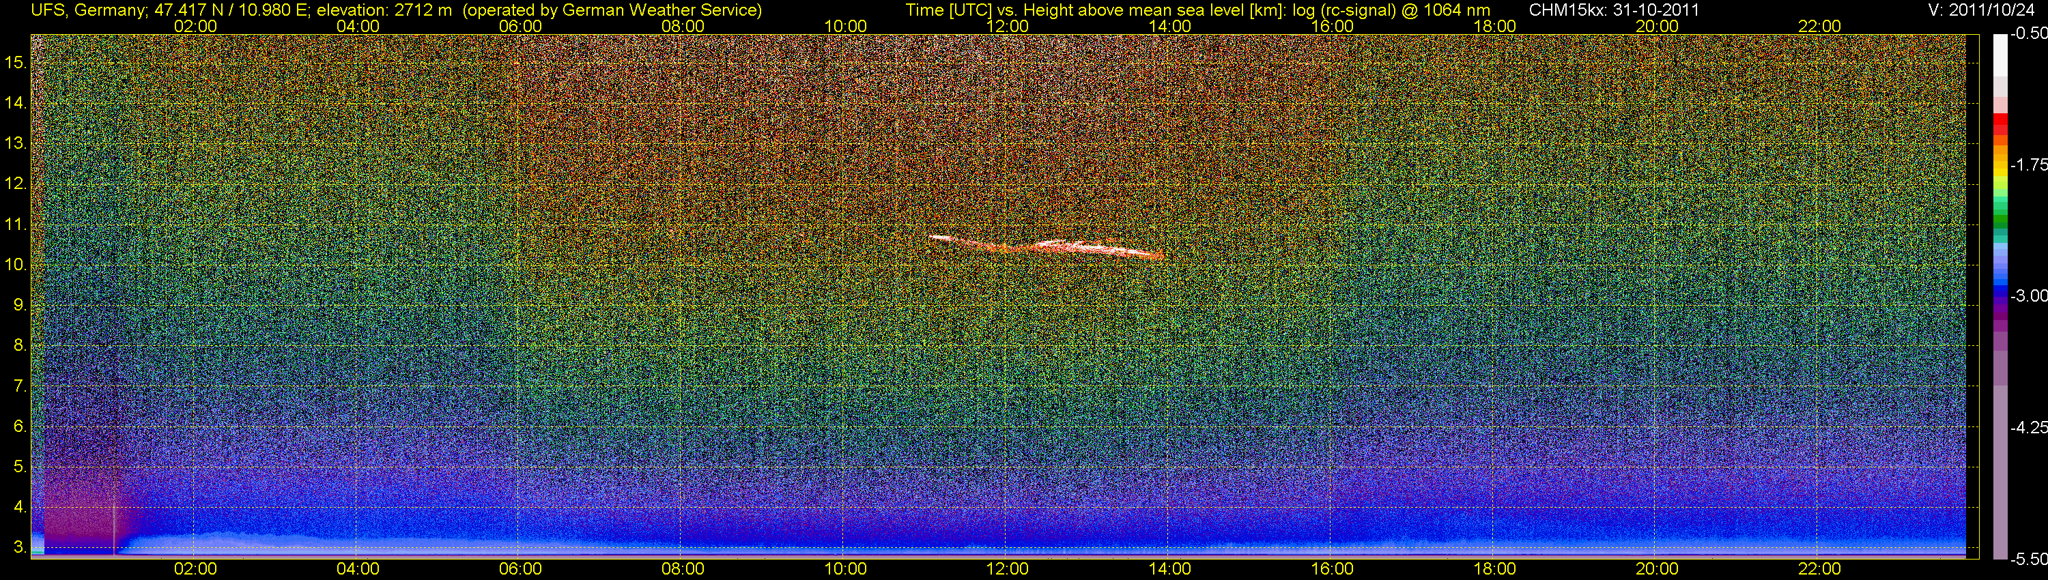Screen dimensions: 2048x580
Task: Click color scale value -5.50
Action: point(2028,560)
